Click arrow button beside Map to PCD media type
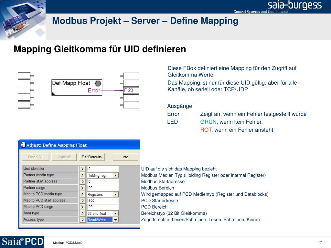Screen dimensions: 331x248 coord(82,194)
